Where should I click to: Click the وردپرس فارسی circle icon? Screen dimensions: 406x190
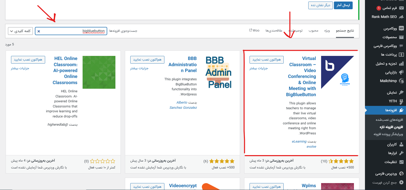click(401, 174)
